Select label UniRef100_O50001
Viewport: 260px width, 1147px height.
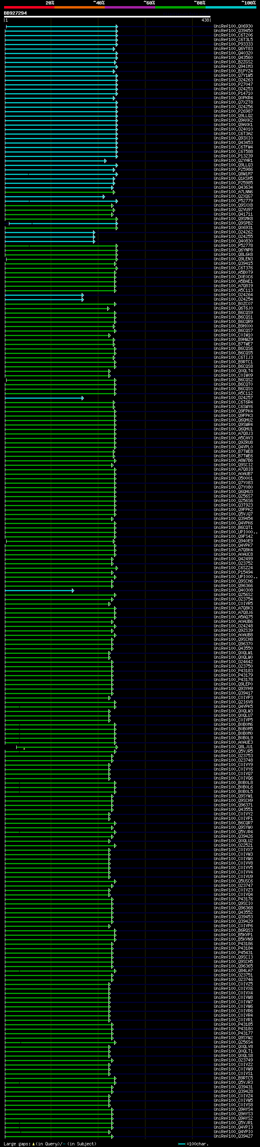[233, 478]
